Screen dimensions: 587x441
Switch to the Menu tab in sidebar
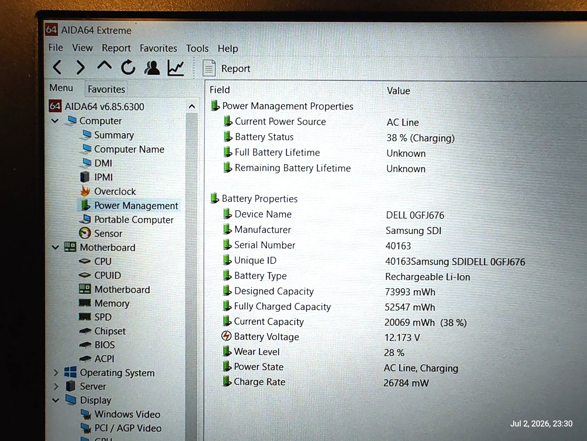[61, 88]
